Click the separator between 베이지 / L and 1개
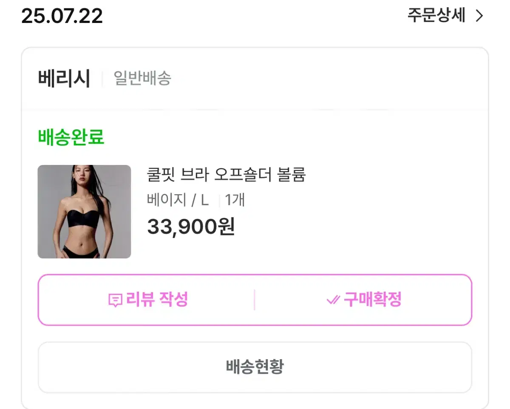510x409 pixels. pyautogui.click(x=219, y=200)
